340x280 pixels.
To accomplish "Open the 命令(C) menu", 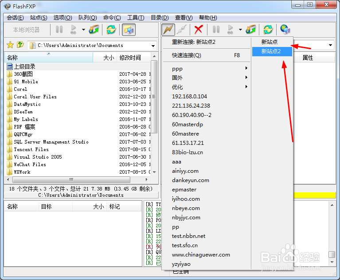I will point(112,18).
